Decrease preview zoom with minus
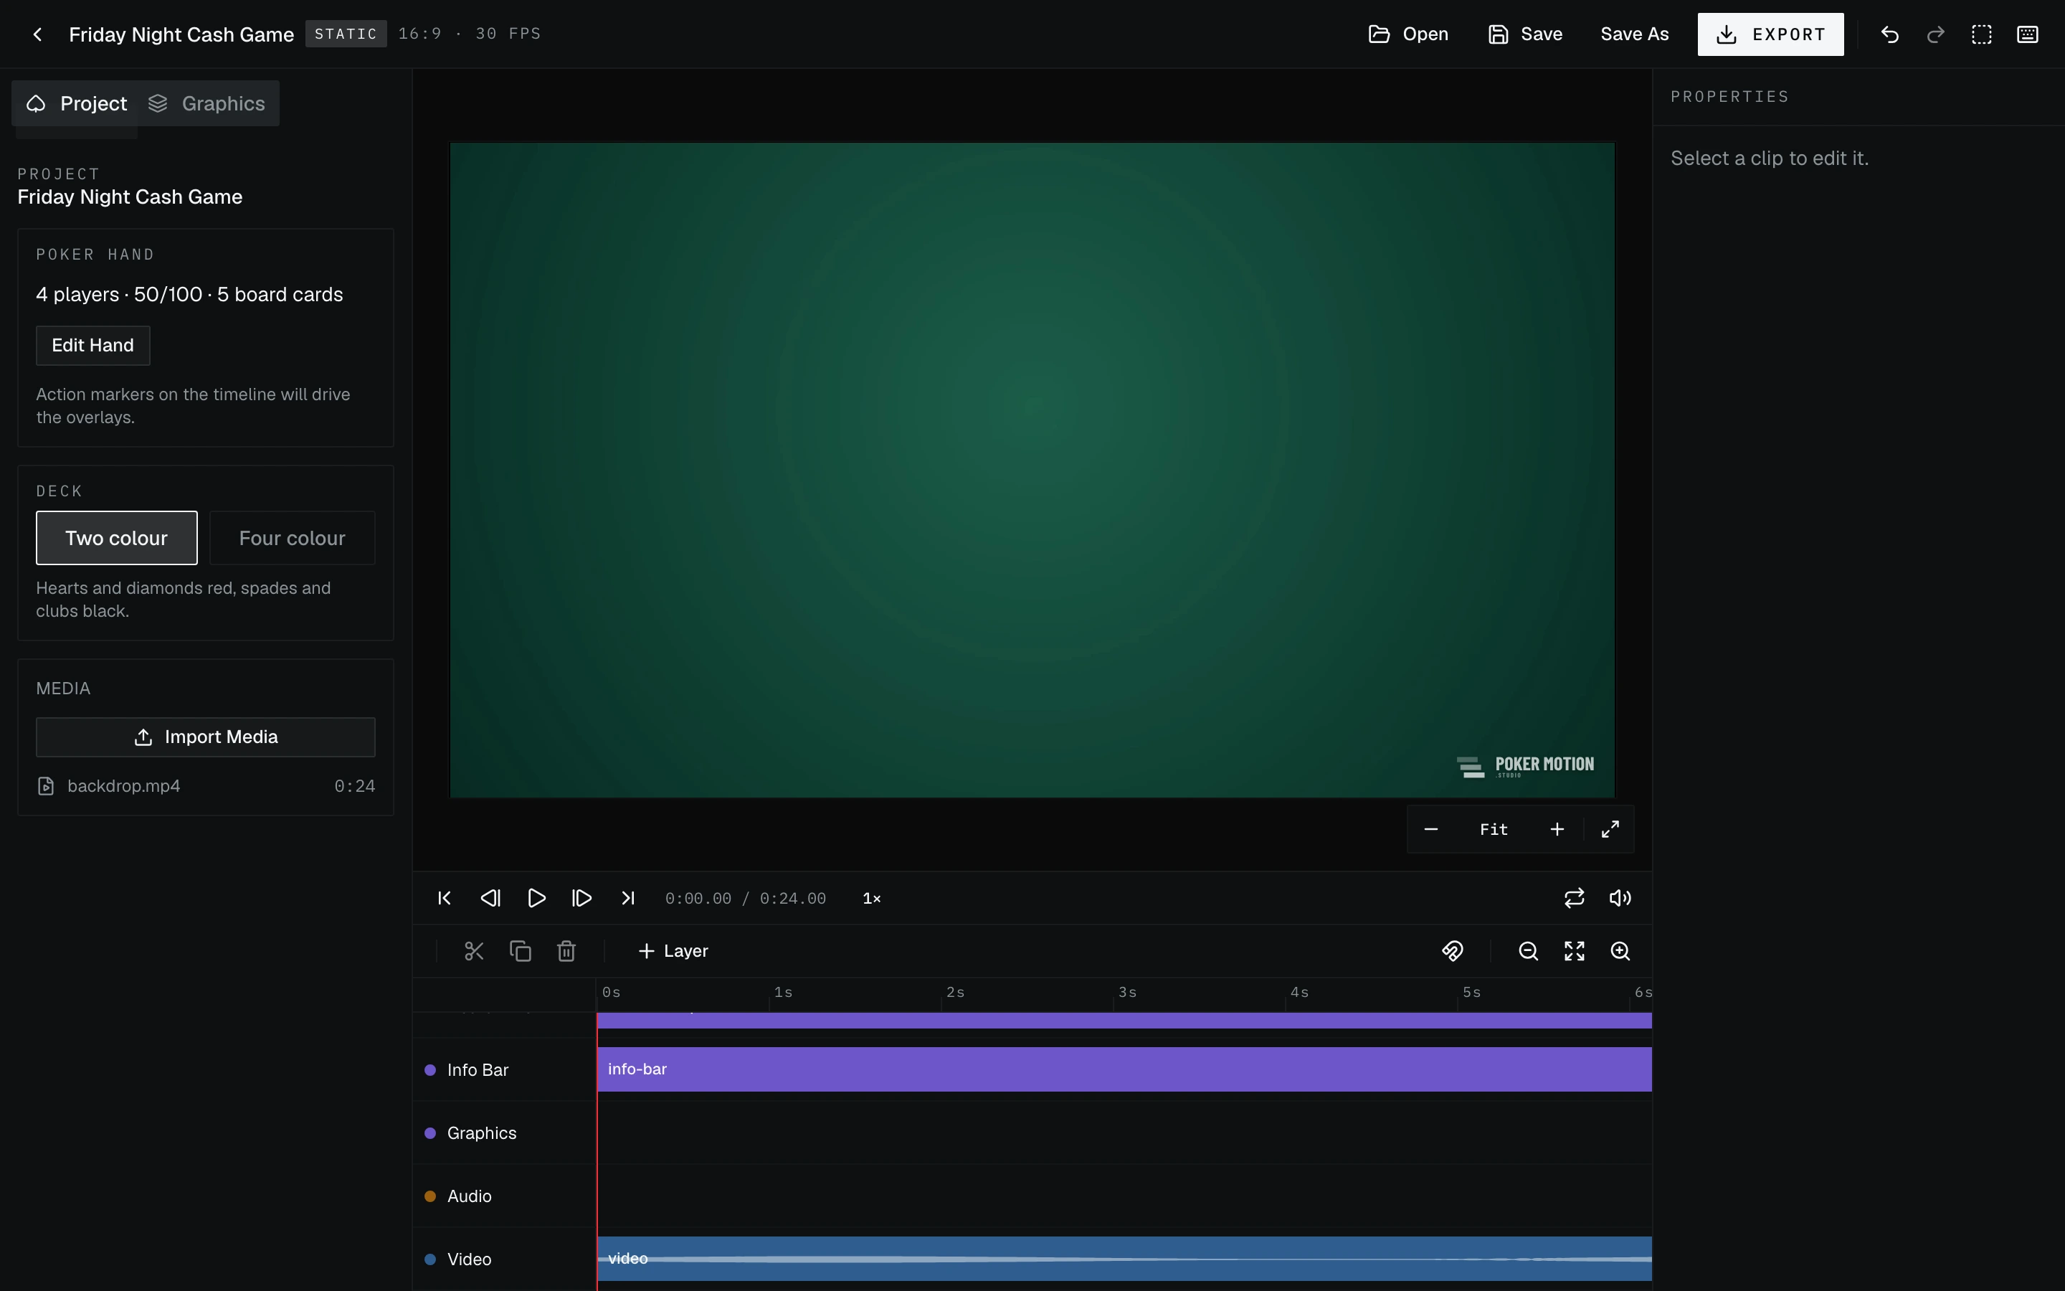Screen dimensions: 2065x1291 [1431, 829]
